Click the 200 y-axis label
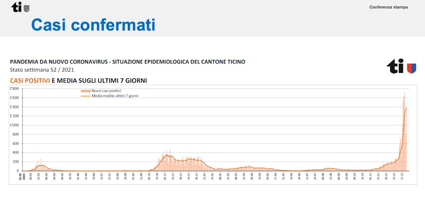This screenshot has width=425, height=211. coord(16,162)
